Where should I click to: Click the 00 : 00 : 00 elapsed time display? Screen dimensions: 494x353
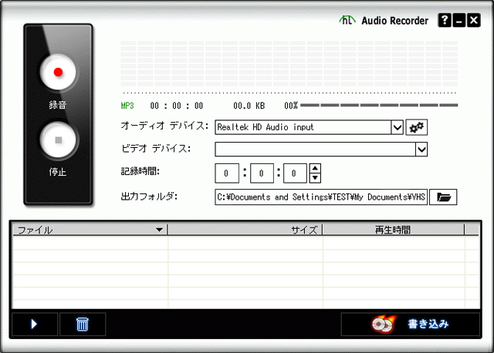[177, 106]
